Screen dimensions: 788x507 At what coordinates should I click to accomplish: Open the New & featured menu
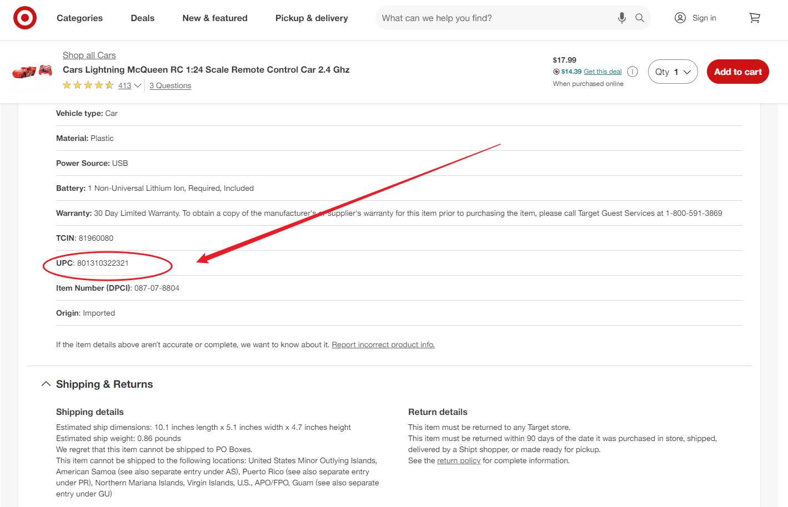[215, 18]
